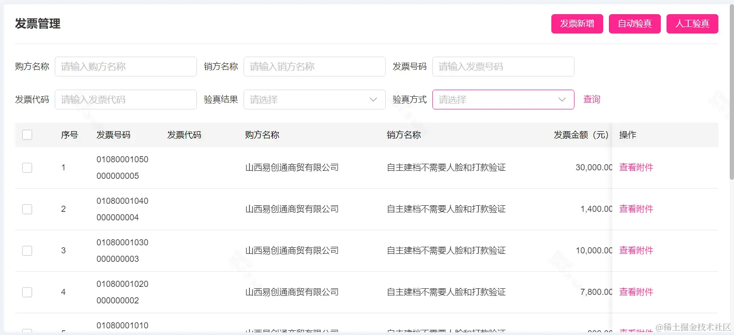Focus the 购方名称 input field
The height and width of the screenshot is (335, 734).
click(126, 67)
